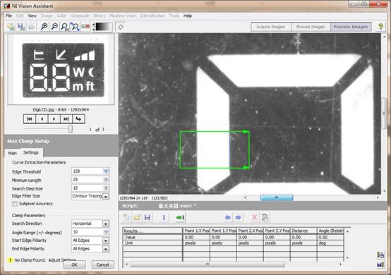Click the Distance column header
Screen dimensions: 391x275
point(303,231)
